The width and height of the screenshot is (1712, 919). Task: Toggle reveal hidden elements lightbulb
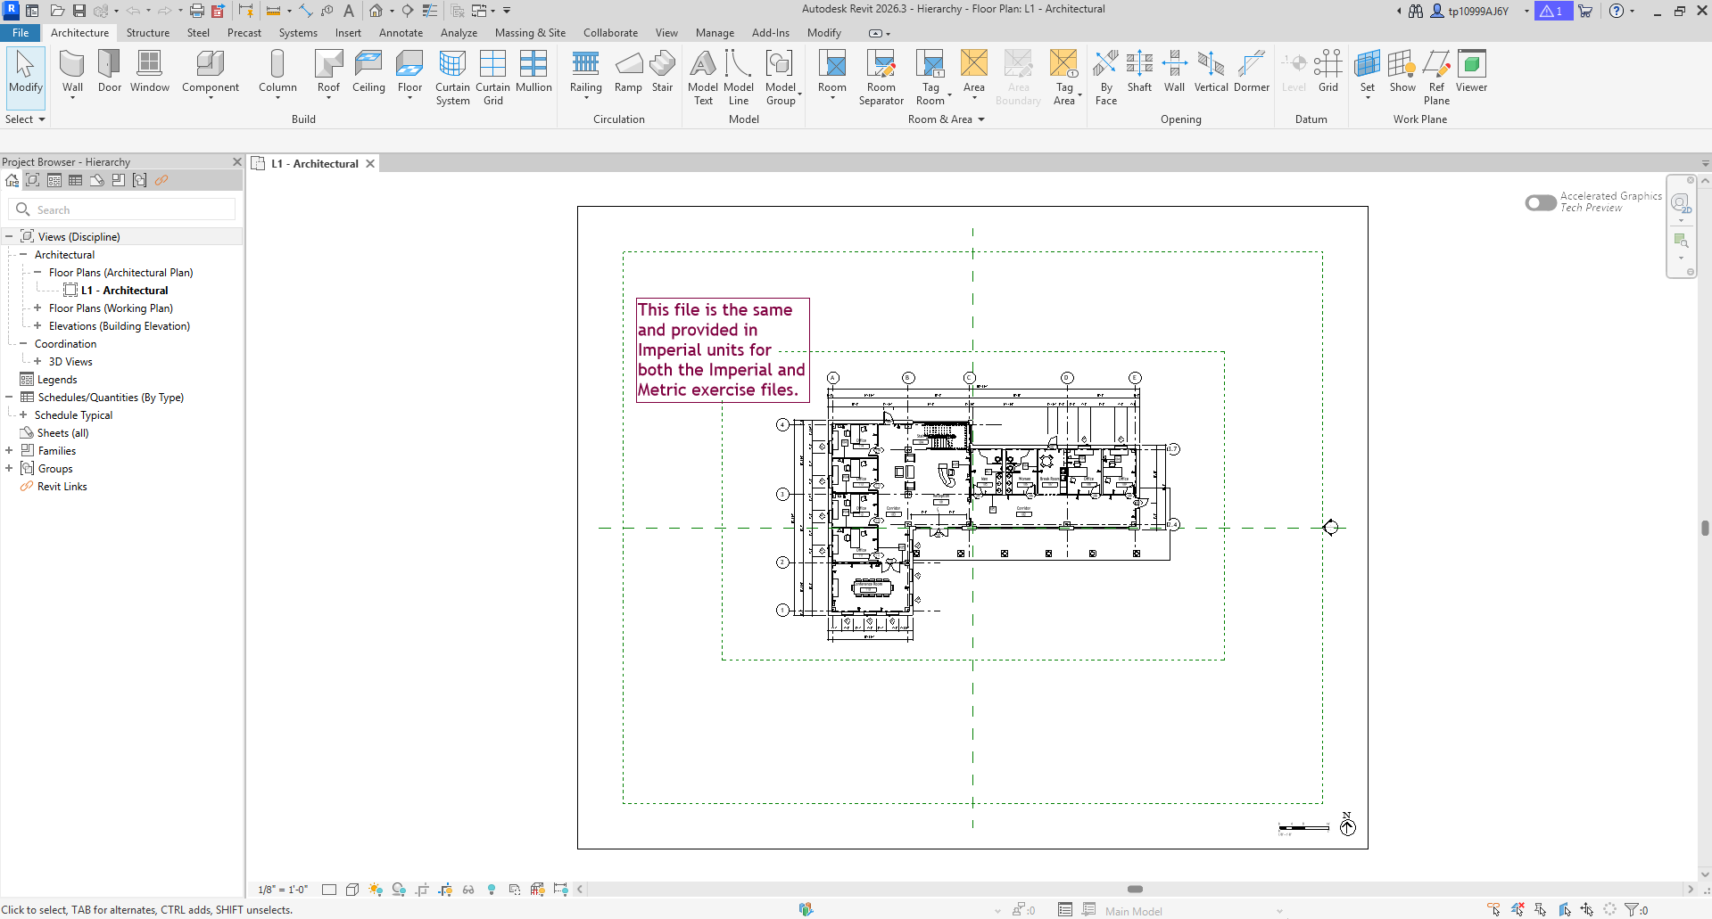(x=492, y=890)
